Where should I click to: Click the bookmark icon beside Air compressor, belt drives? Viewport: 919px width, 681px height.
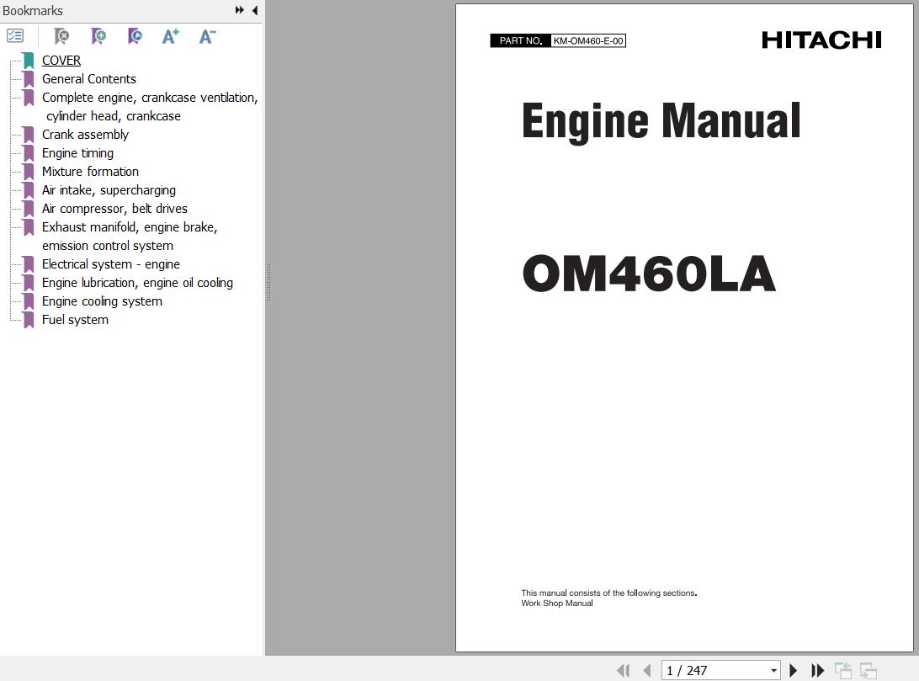tap(28, 209)
